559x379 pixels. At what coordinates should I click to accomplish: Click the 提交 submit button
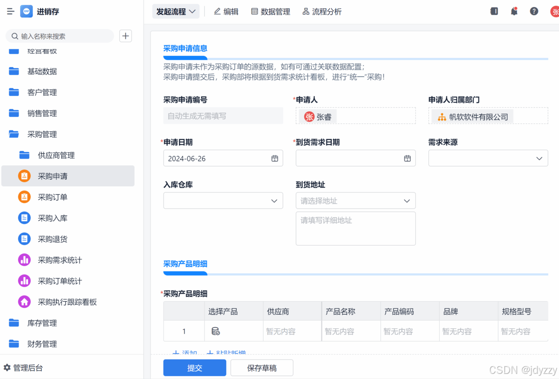coord(195,368)
